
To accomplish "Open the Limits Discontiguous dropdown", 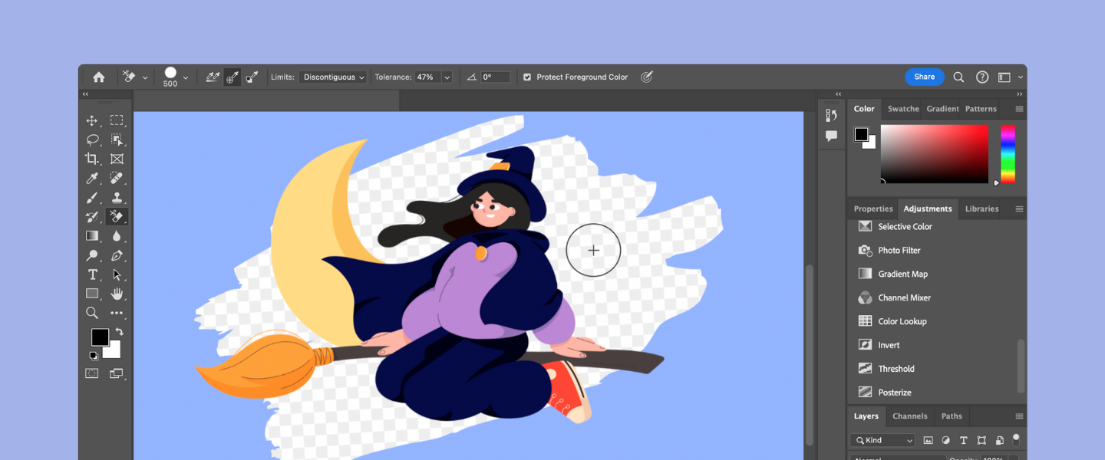I will 333,77.
